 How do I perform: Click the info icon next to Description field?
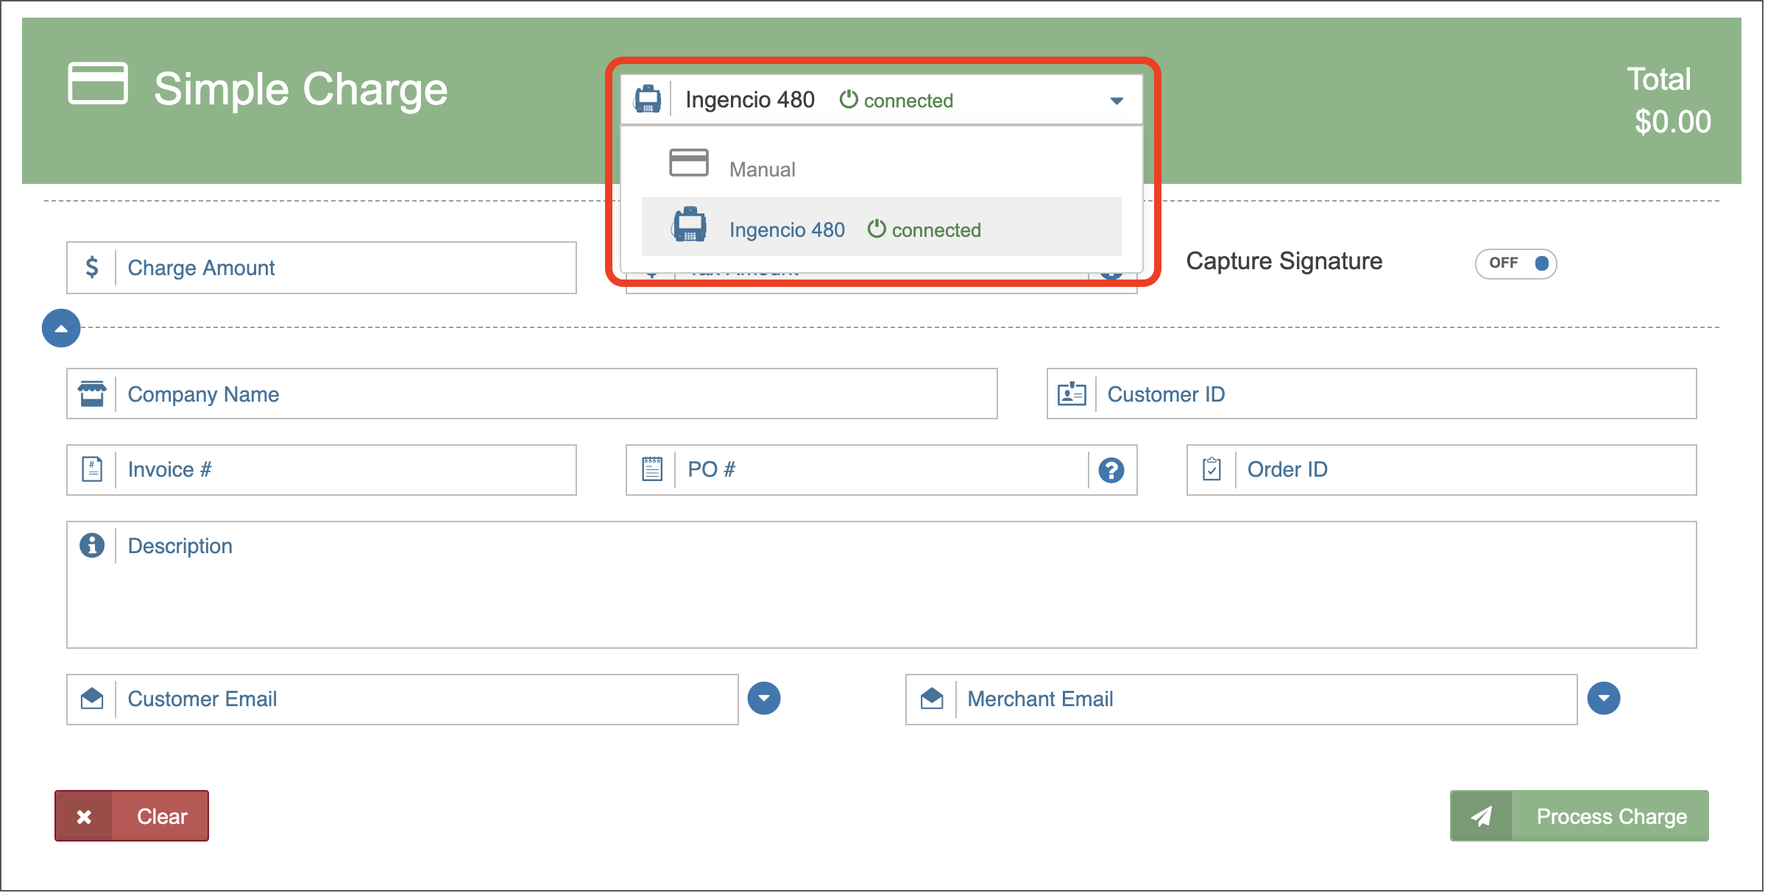click(x=92, y=544)
